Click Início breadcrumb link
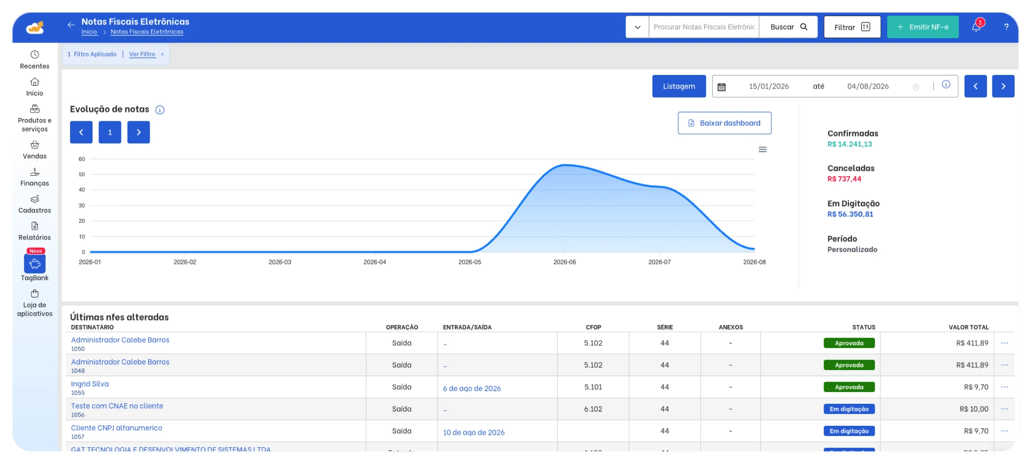This screenshot has width=1031, height=463. [x=89, y=32]
